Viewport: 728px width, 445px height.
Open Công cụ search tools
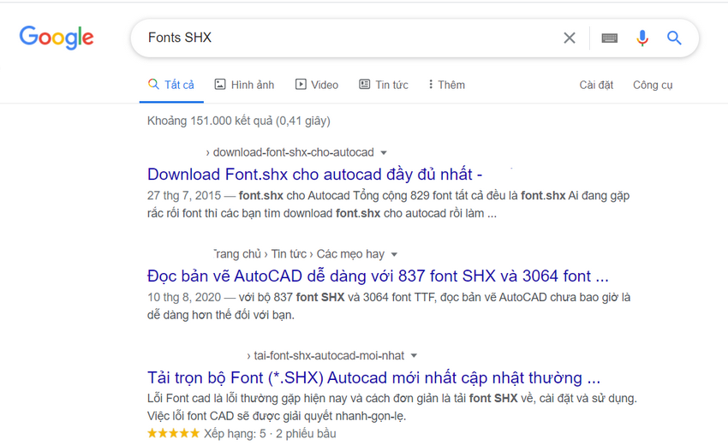[653, 85]
